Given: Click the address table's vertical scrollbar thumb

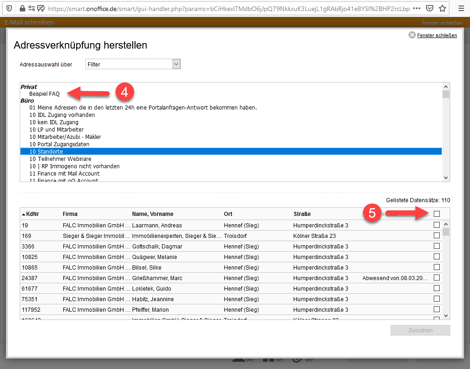Looking at the screenshot, I should tap(446, 232).
